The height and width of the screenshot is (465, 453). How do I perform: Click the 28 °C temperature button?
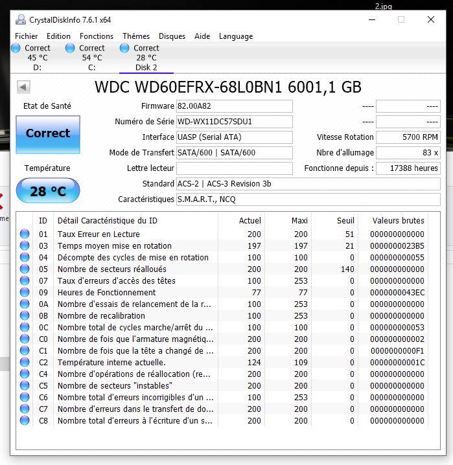[x=48, y=190]
